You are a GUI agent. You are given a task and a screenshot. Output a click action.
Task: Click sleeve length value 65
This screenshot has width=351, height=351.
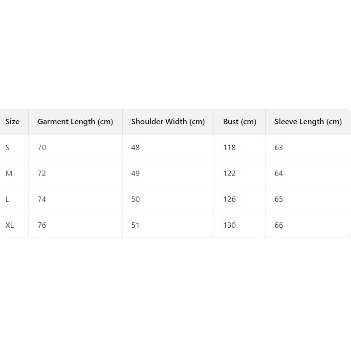[279, 199]
